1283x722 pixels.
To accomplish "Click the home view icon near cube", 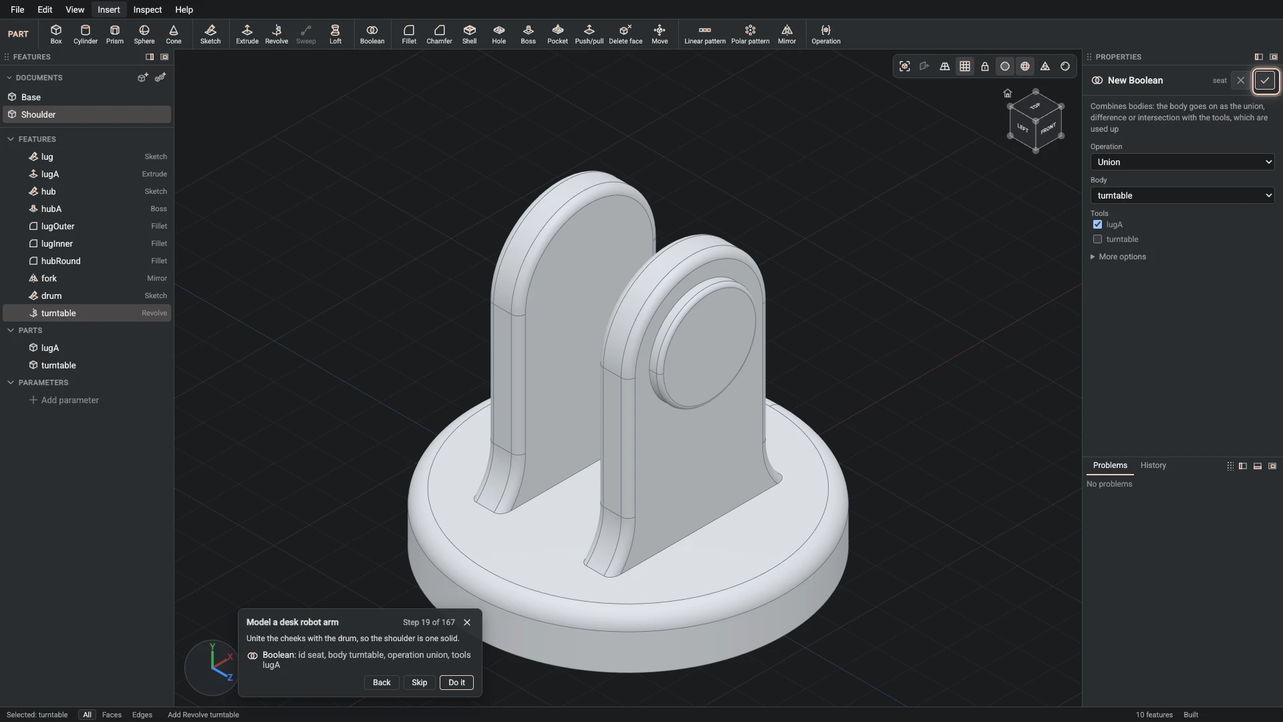I will (1008, 93).
